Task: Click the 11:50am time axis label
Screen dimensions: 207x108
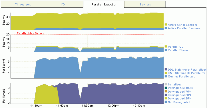Action: [88, 106]
